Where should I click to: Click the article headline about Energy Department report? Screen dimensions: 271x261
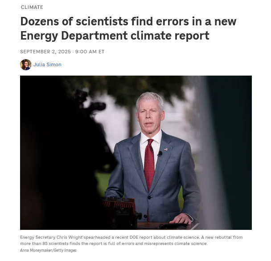[128, 28]
